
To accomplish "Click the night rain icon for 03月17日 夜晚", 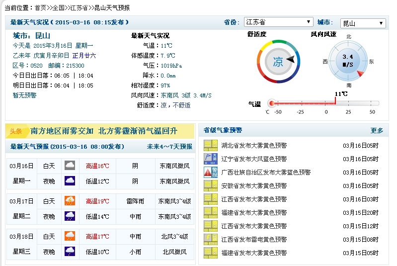I will click(70, 216).
